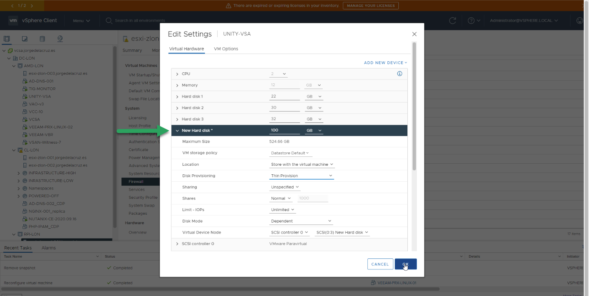The height and width of the screenshot is (296, 589).
Task: Open Disk Provisioning dropdown
Action: pos(302,176)
